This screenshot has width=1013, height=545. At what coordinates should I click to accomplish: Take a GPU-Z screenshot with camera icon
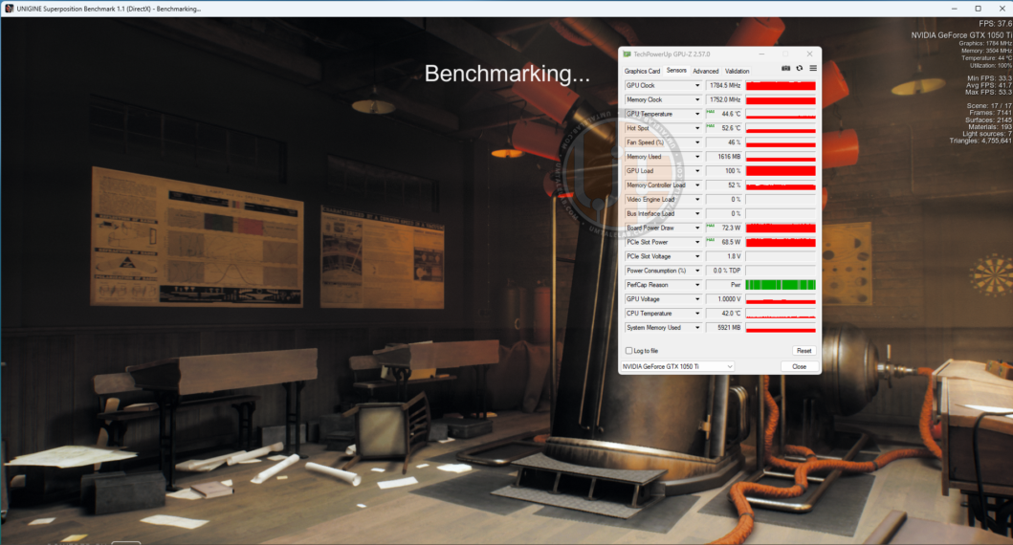click(x=785, y=69)
